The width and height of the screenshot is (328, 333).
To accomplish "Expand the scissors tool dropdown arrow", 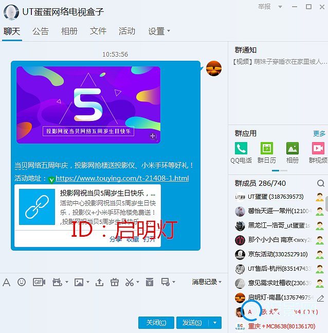I will coord(138,282).
